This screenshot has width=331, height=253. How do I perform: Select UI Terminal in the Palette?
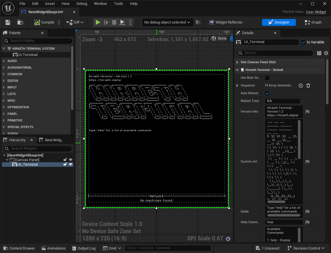(28, 55)
